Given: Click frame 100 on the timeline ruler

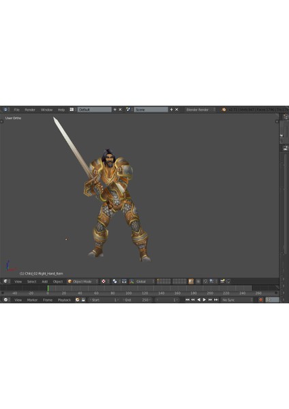Looking at the screenshot, I should point(129,293).
